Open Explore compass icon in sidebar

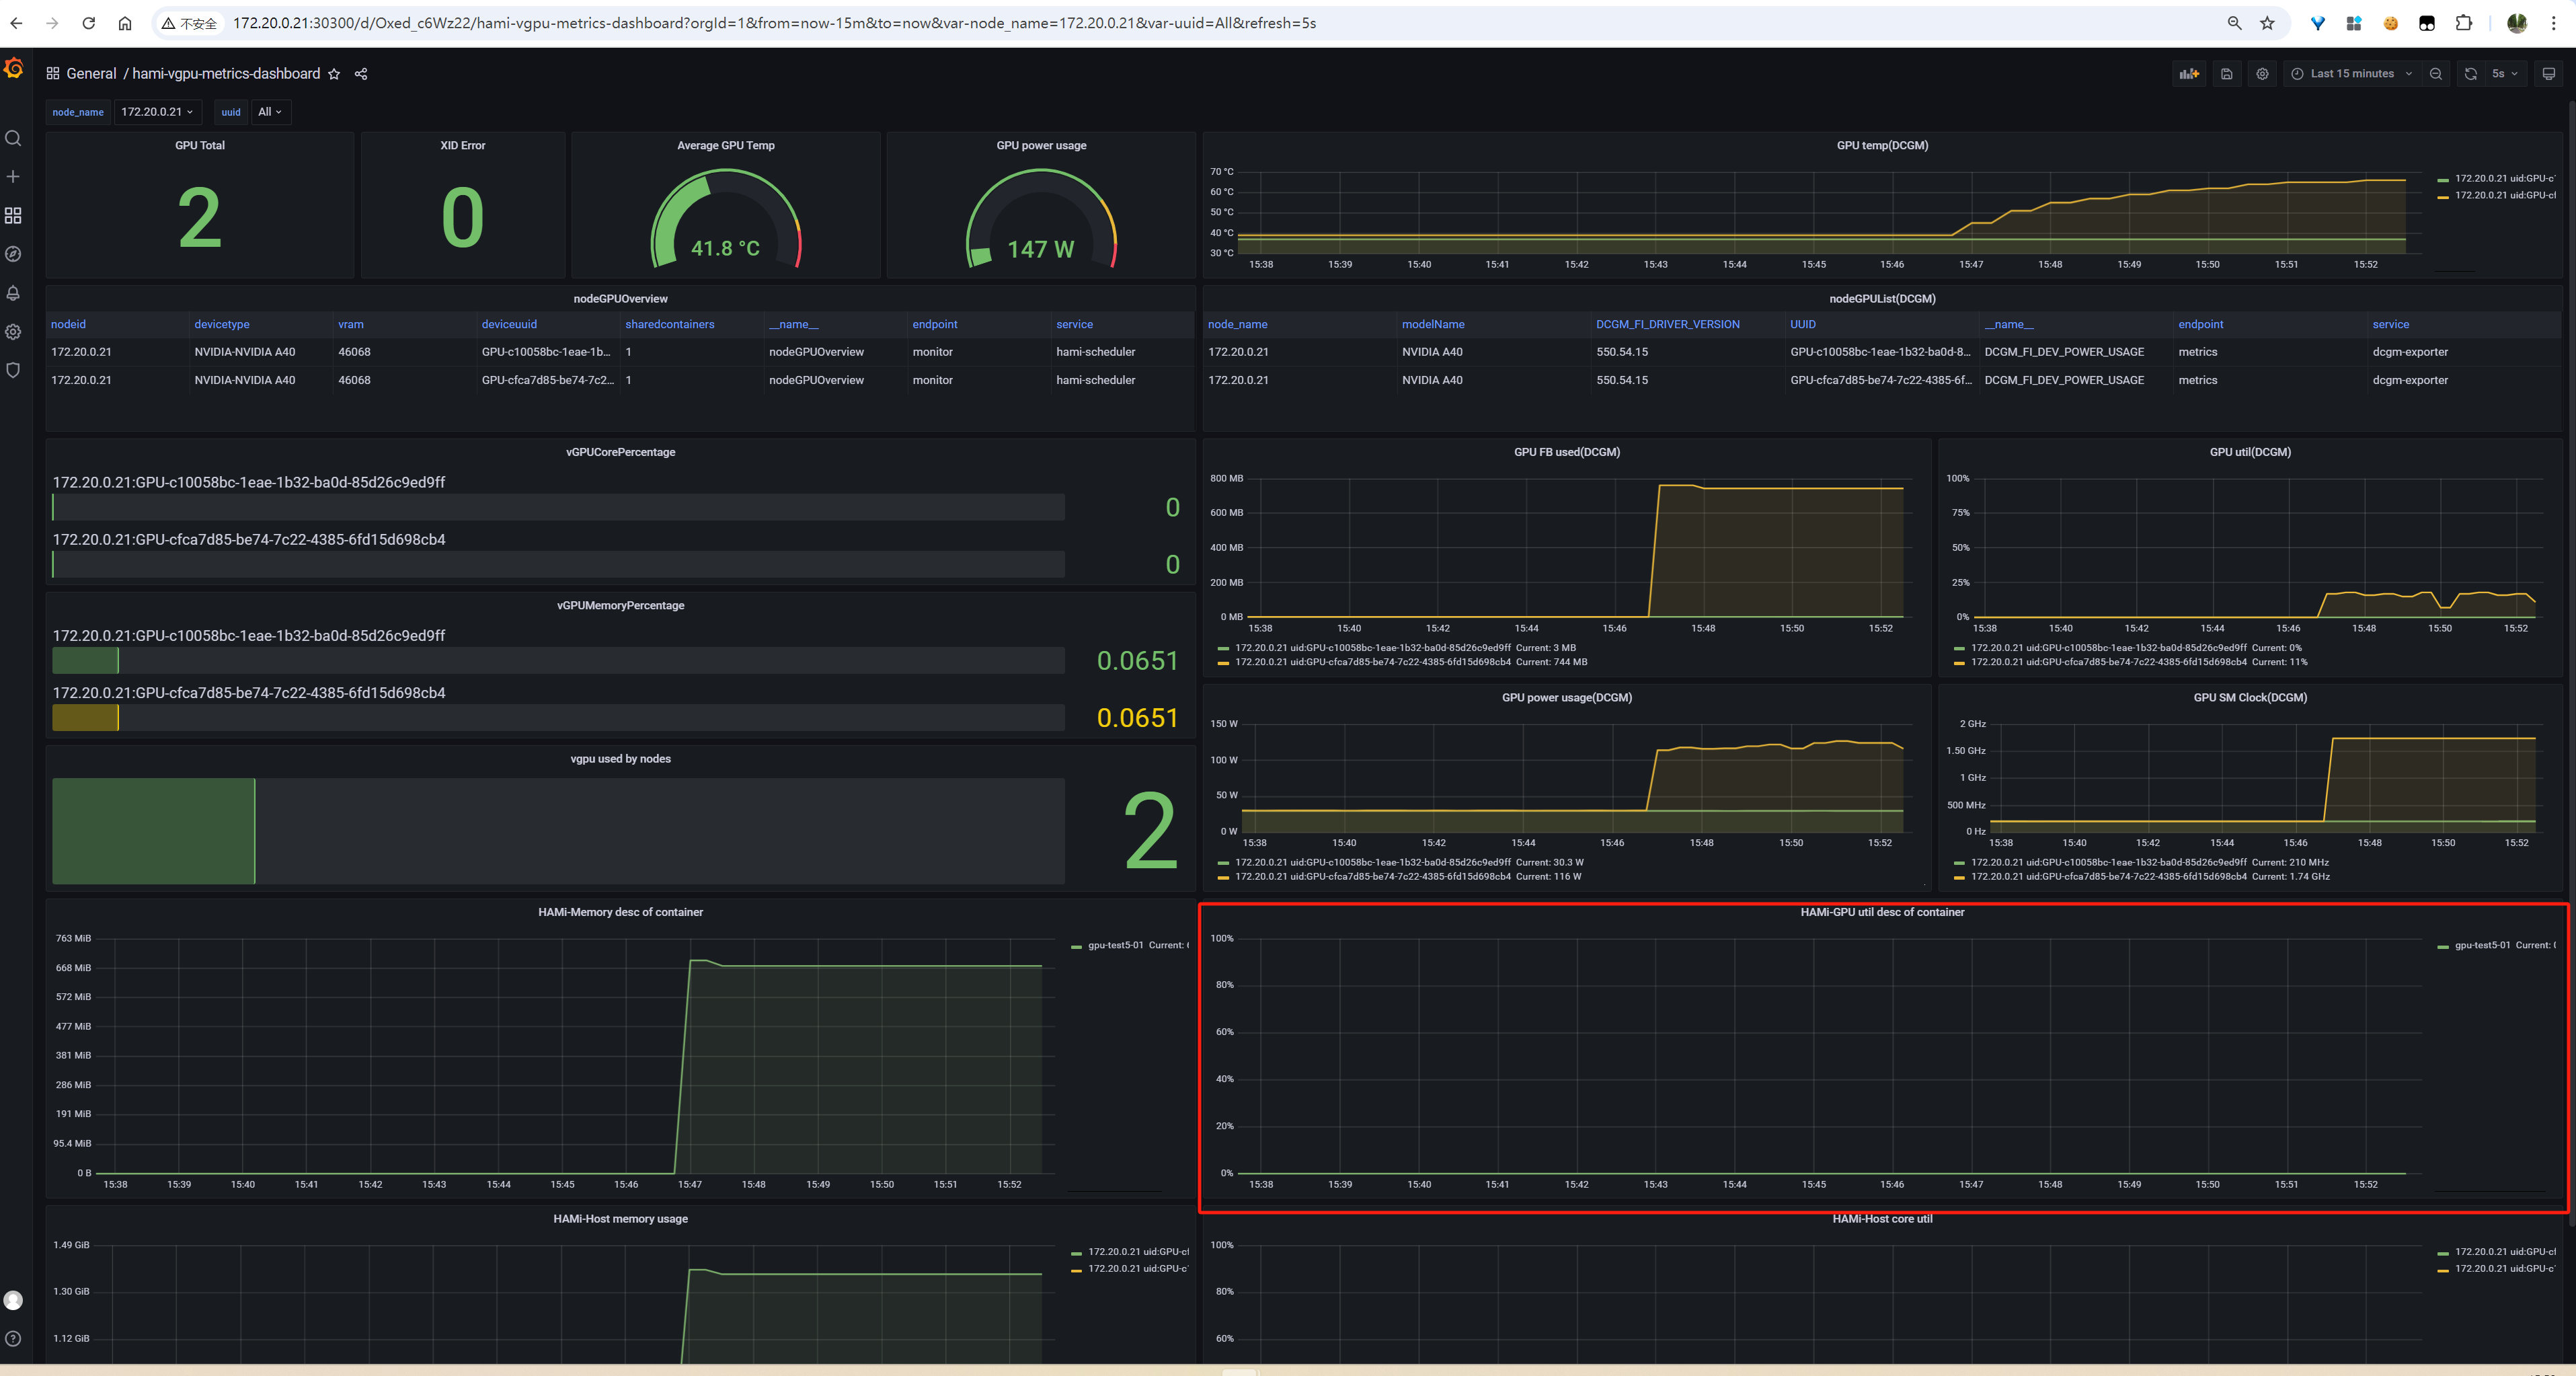point(13,254)
